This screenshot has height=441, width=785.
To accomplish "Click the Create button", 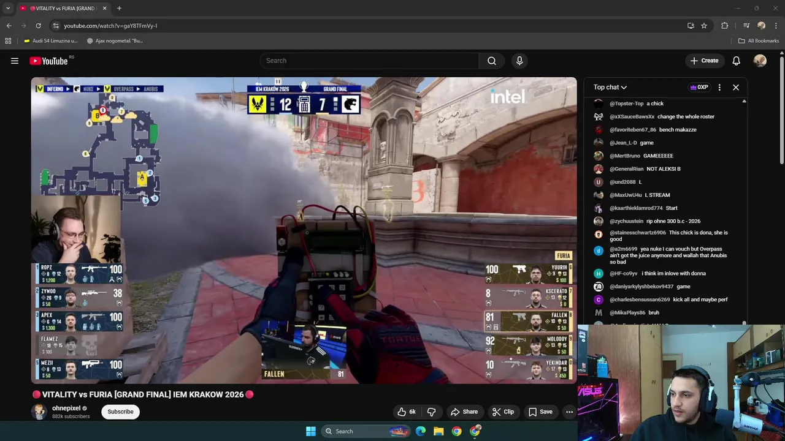I will point(704,61).
